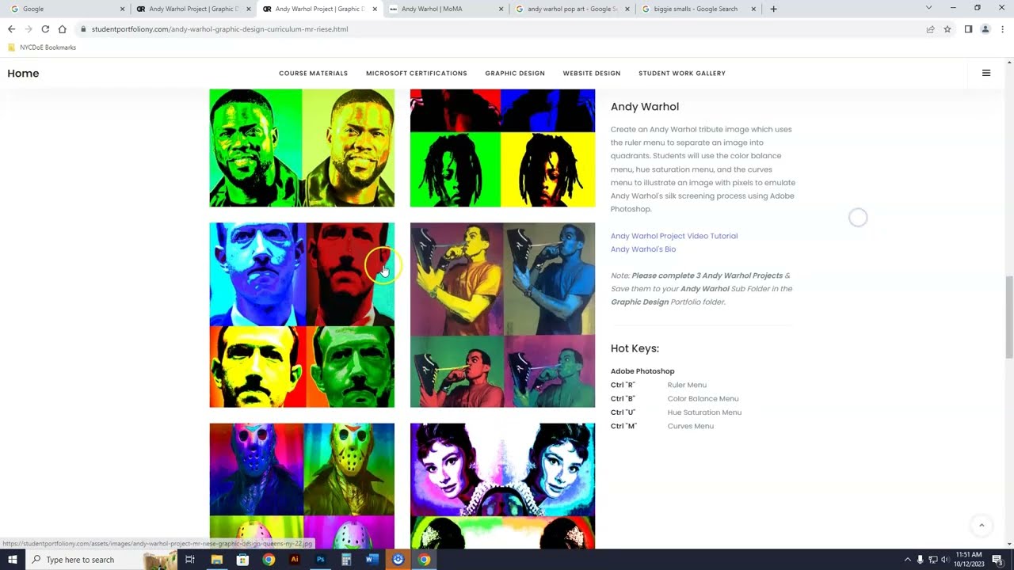Open Chrome three-dot menu
Viewport: 1014px width, 570px height.
pos(1003,29)
